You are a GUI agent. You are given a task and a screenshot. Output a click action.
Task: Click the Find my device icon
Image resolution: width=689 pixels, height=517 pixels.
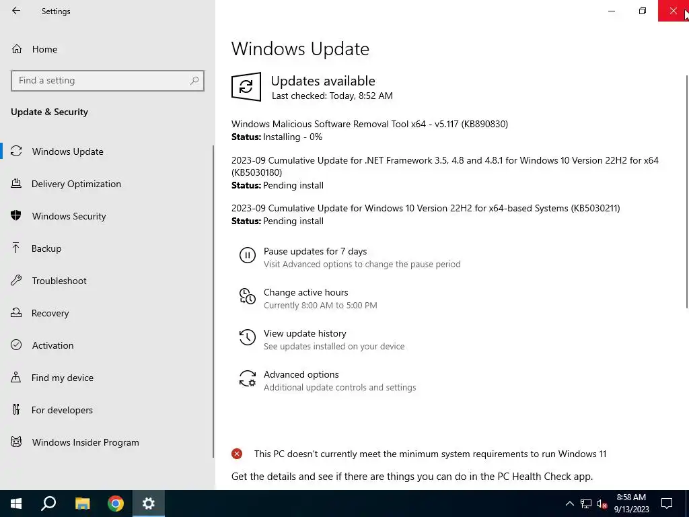[x=16, y=377]
